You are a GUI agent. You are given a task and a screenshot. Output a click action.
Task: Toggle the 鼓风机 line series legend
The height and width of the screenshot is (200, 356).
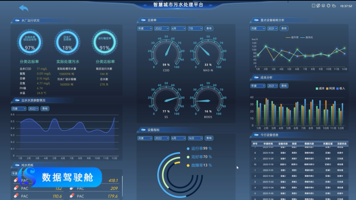306,37
